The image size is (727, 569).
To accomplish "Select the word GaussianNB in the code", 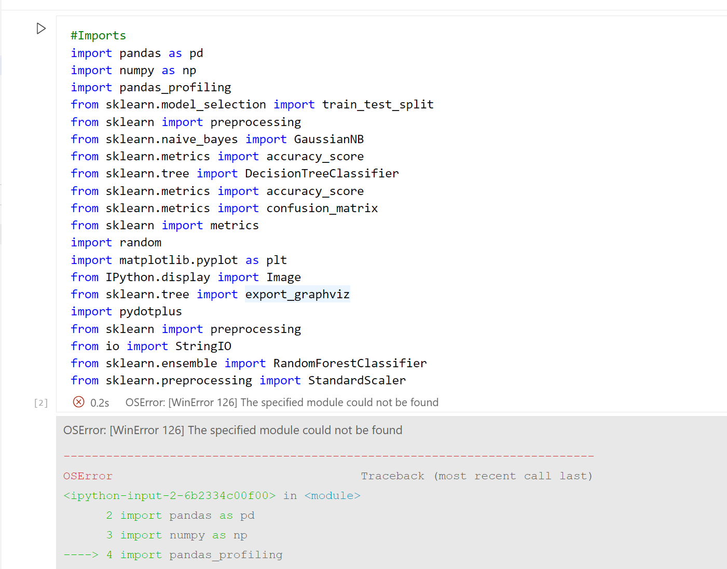I will pos(329,139).
